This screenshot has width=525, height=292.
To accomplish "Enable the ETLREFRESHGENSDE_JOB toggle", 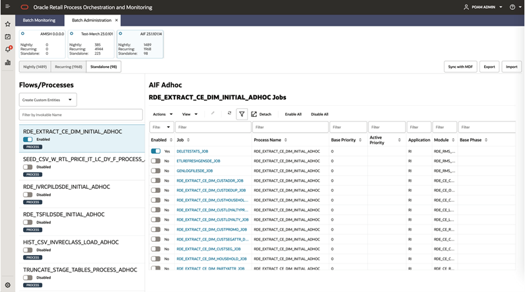I will [x=156, y=161].
